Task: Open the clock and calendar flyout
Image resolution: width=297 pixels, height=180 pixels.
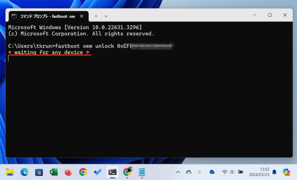Action: [x=259, y=172]
